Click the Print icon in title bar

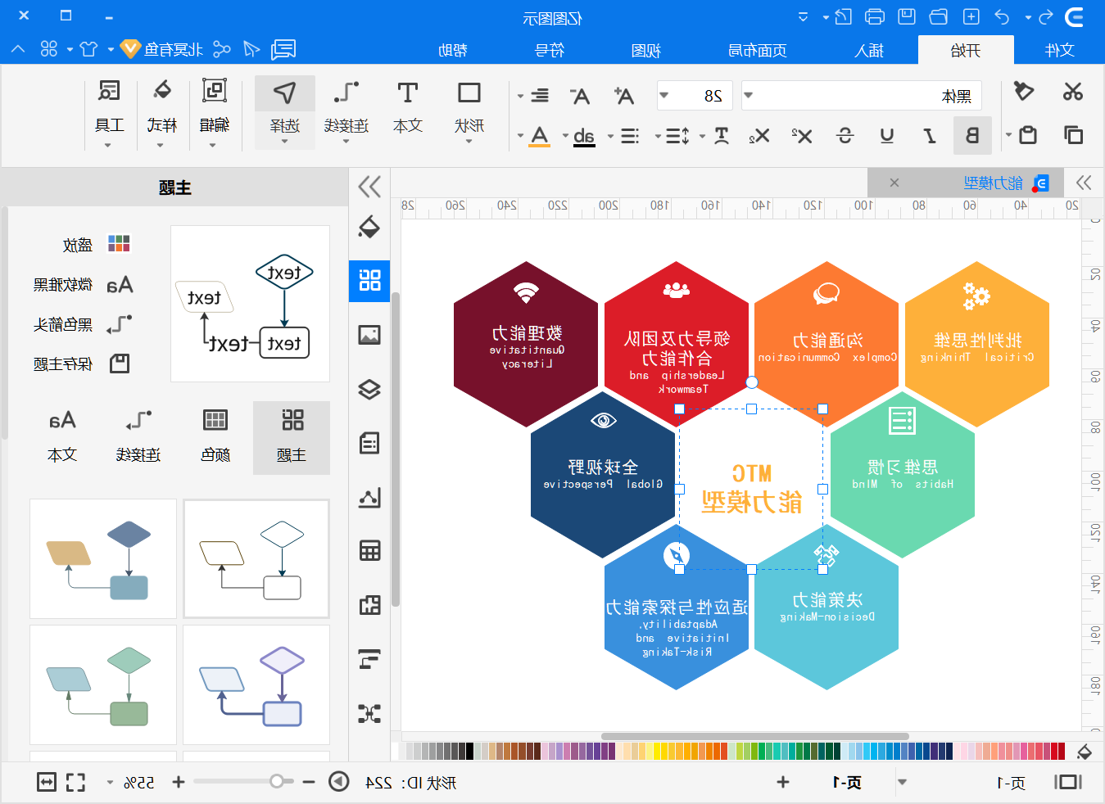[x=875, y=16]
